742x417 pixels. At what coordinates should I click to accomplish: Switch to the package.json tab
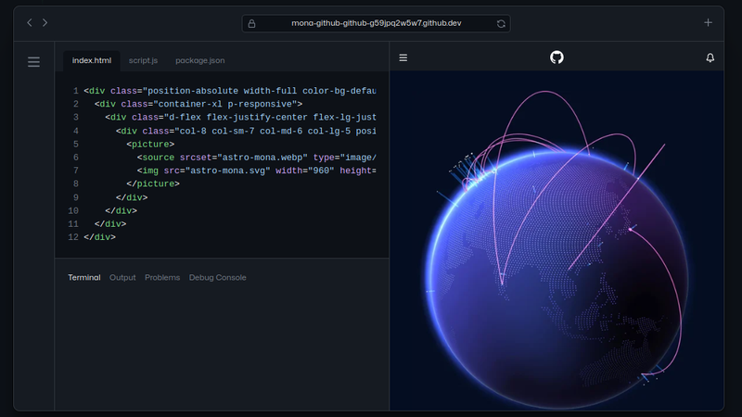tap(200, 60)
